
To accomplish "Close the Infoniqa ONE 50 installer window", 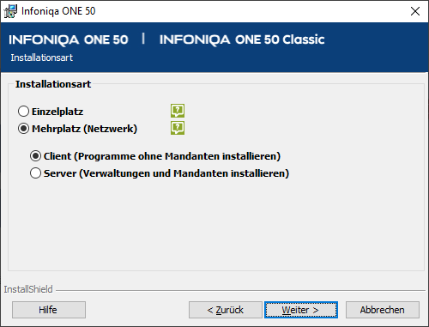I will (415, 11).
